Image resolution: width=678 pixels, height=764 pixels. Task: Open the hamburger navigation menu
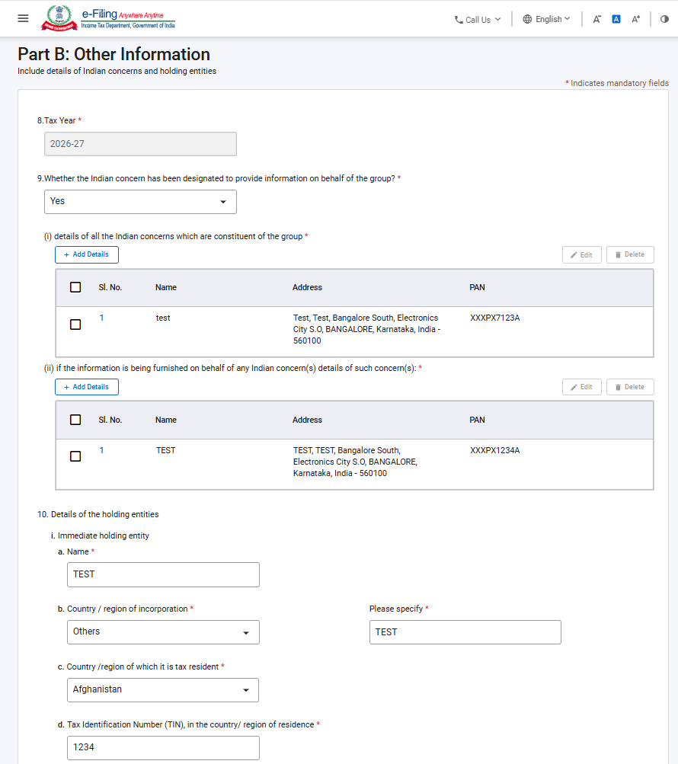tap(23, 18)
